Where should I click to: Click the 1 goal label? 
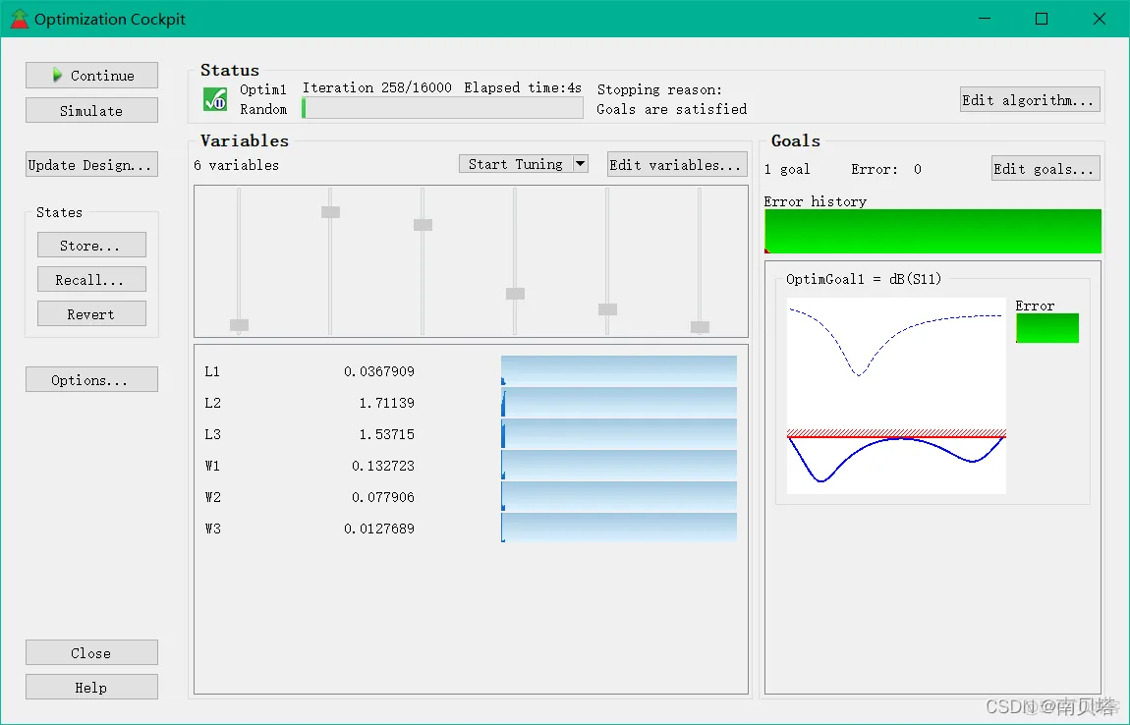pyautogui.click(x=787, y=169)
